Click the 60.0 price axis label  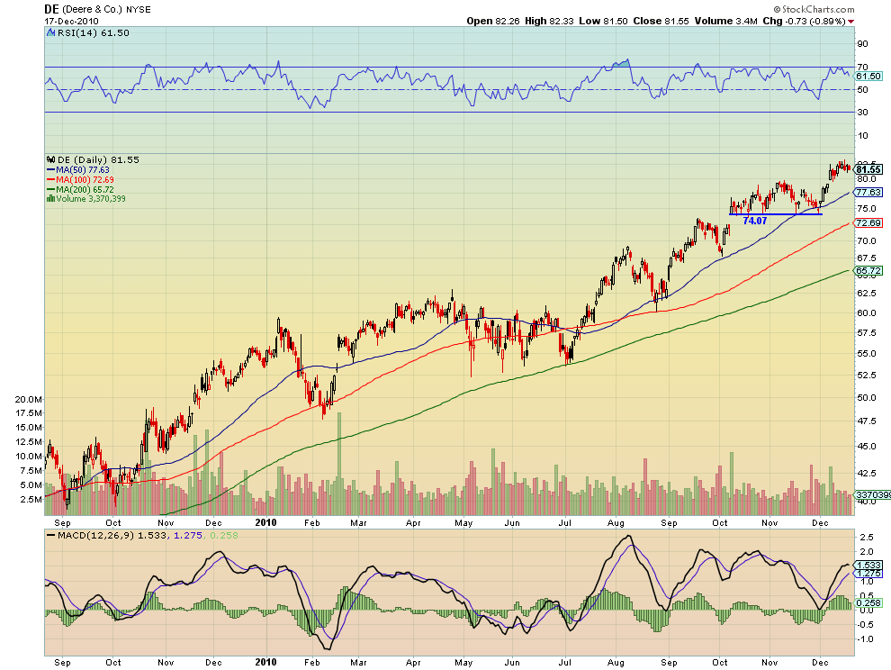(867, 312)
